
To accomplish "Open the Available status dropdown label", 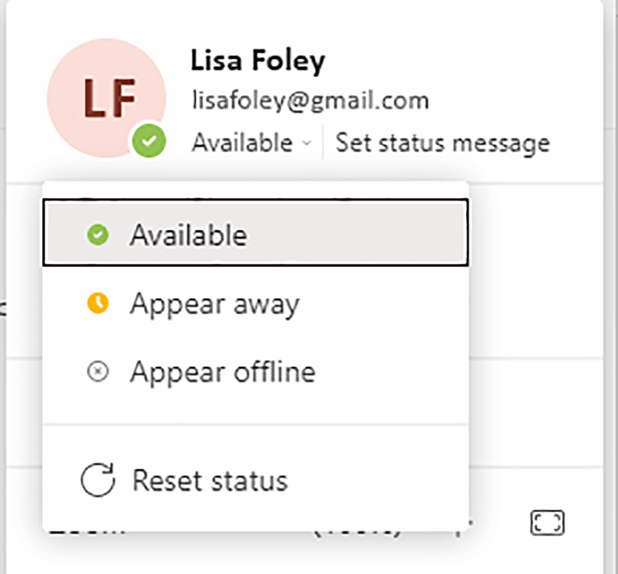I will pyautogui.click(x=242, y=143).
